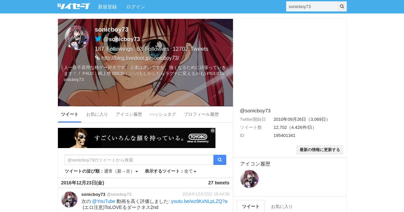Focus the header search field with sonicboy73

pyautogui.click(x=312, y=6)
